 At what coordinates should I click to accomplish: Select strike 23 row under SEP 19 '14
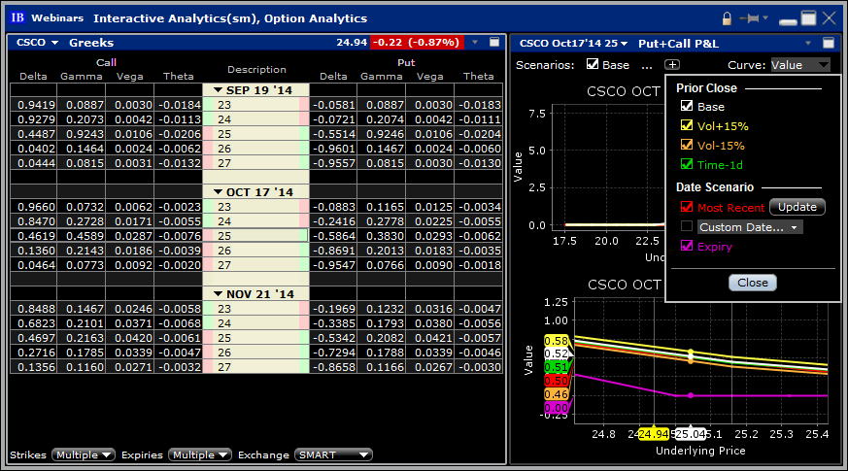255,105
